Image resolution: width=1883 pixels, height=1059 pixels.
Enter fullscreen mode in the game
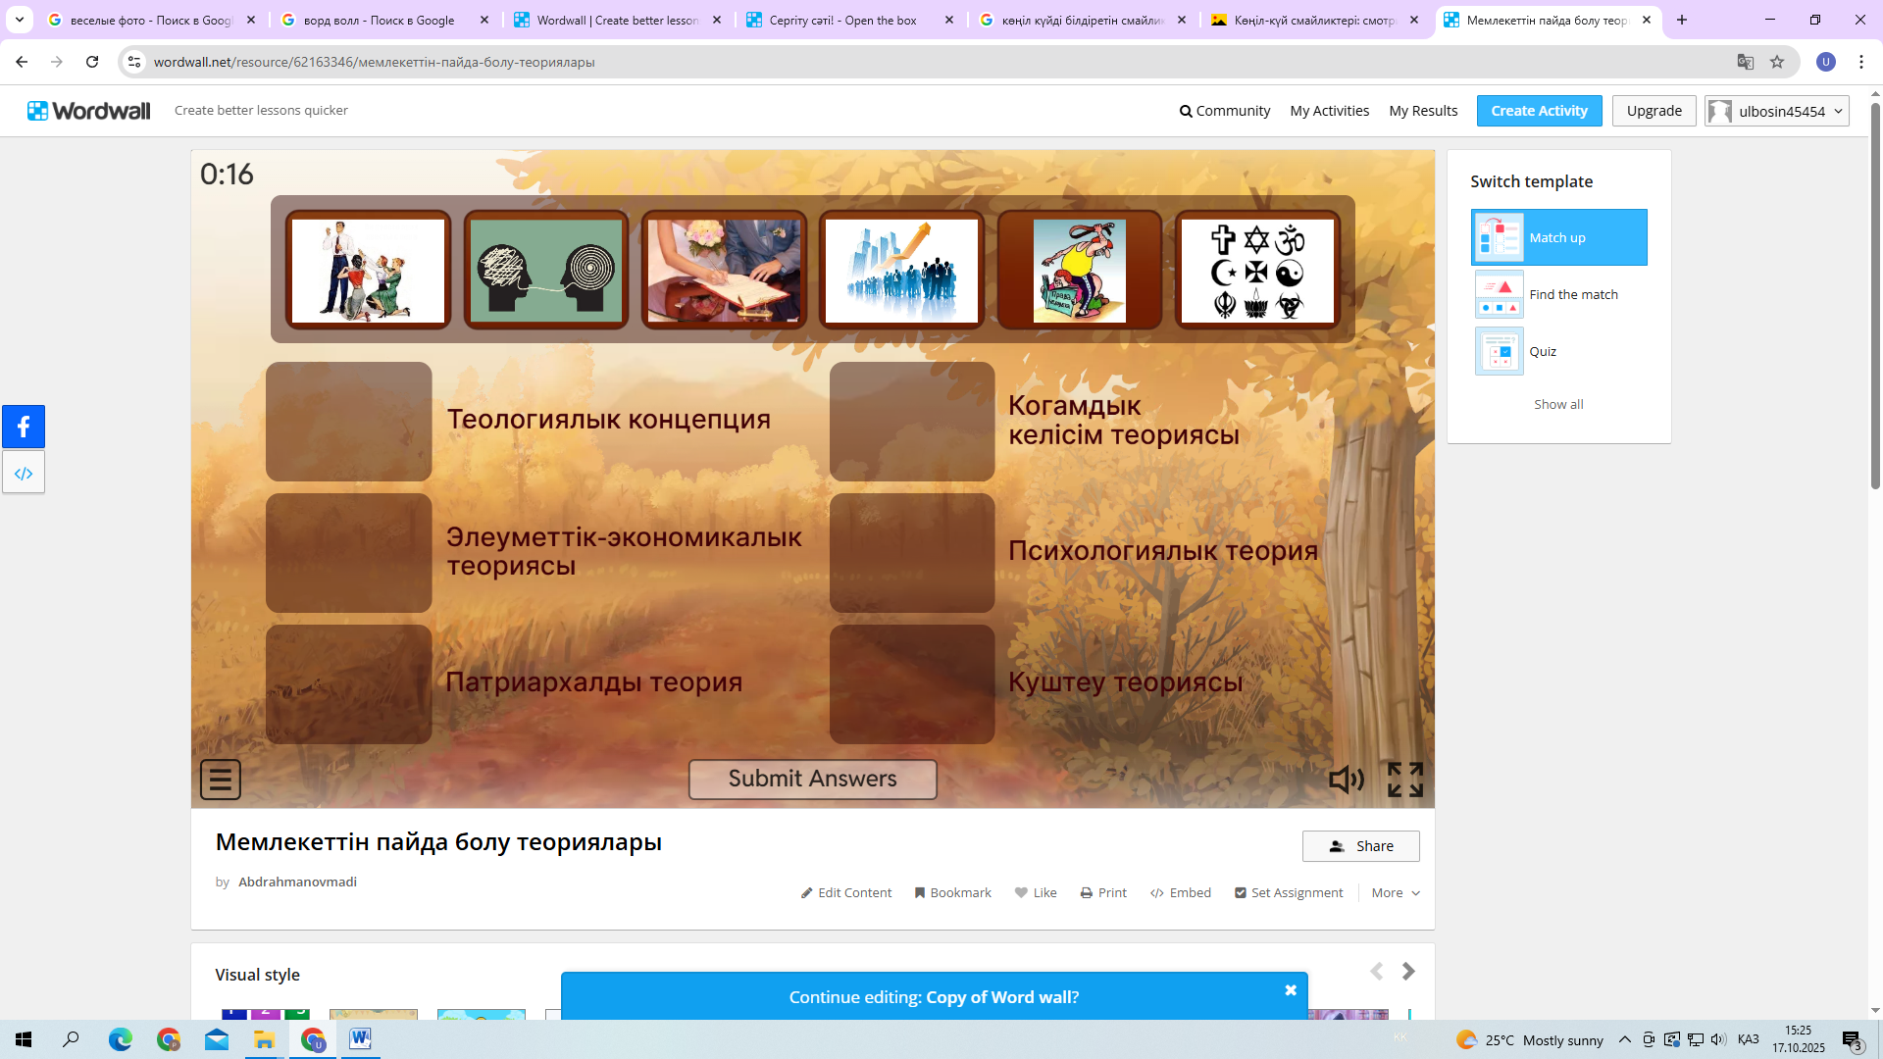click(1404, 780)
